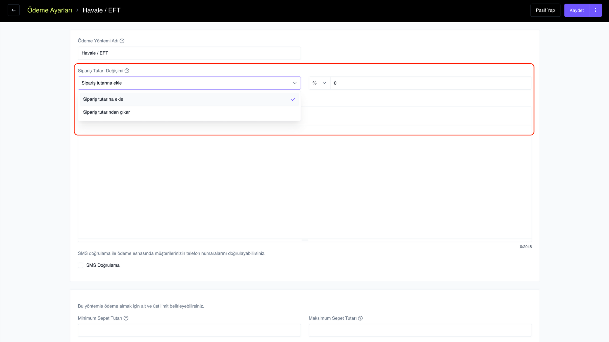Click the help icon next to Maksimum Sepet Tutarı
Image resolution: width=609 pixels, height=342 pixels.
(x=360, y=318)
